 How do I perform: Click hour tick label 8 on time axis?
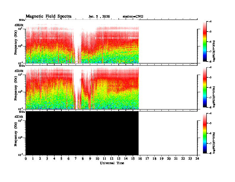(x=83, y=159)
